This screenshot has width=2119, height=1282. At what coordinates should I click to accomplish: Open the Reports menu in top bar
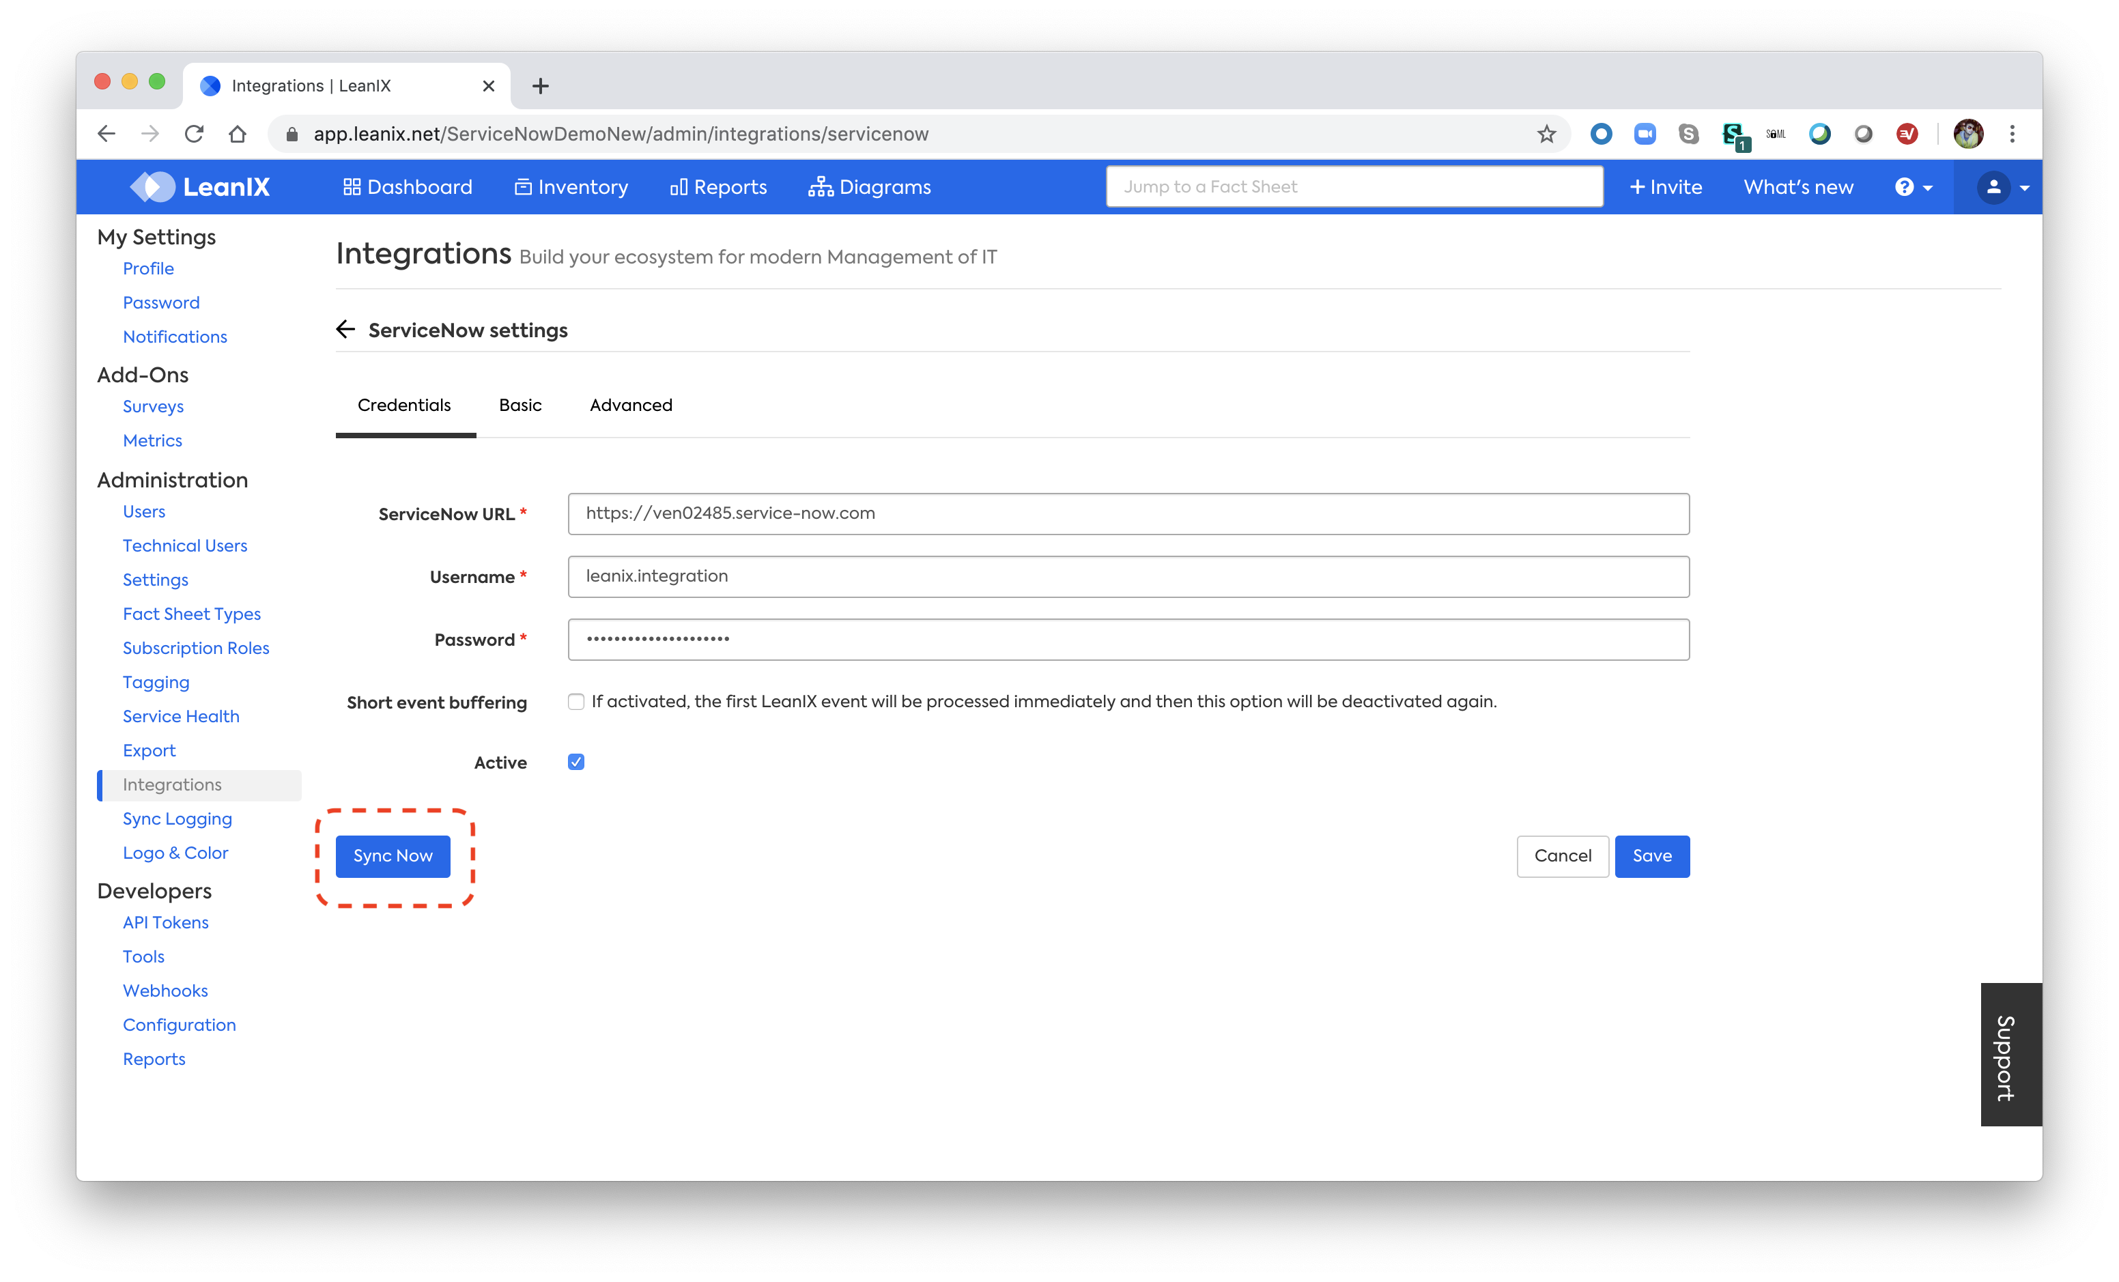718,188
